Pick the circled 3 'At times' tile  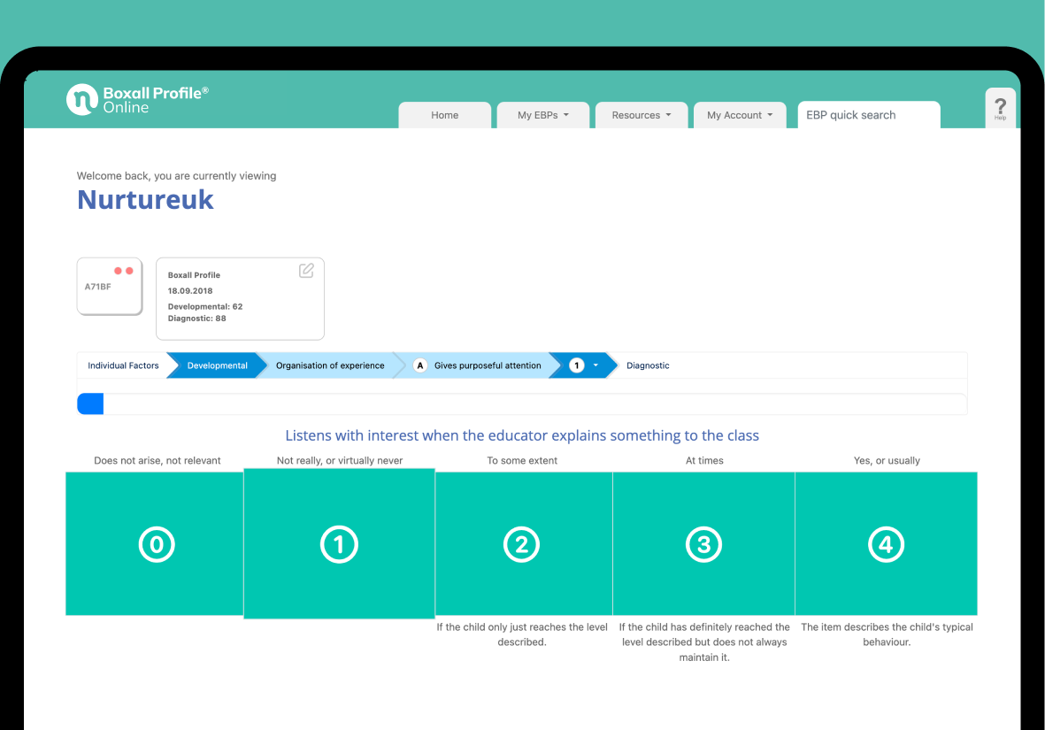703,544
